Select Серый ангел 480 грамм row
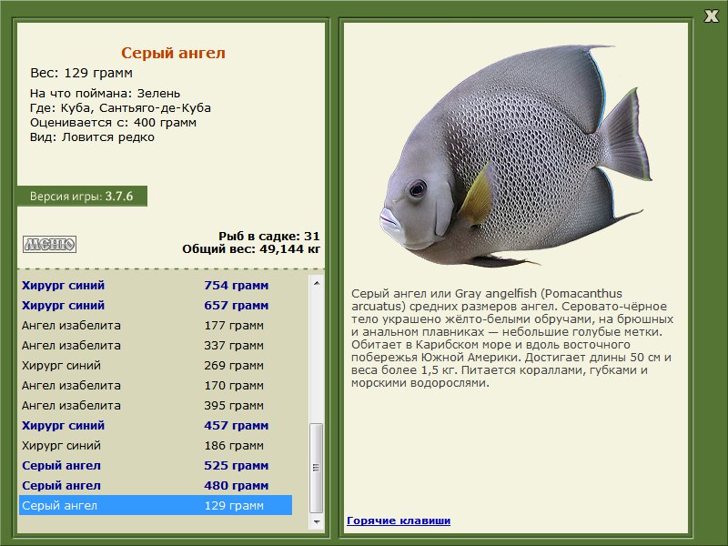Viewport: 728px width, 546px height. click(x=155, y=485)
